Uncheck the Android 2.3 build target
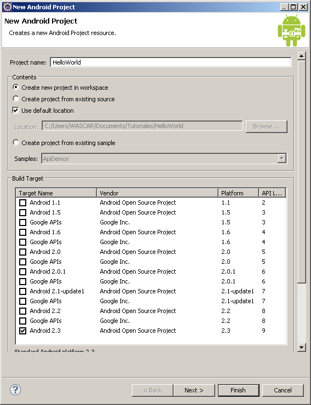Viewport: 311px width, 405px height. tap(23, 331)
